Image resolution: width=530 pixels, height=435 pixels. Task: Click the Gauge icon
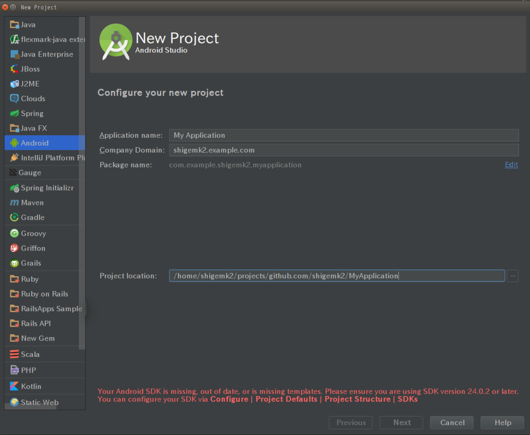pyautogui.click(x=13, y=172)
